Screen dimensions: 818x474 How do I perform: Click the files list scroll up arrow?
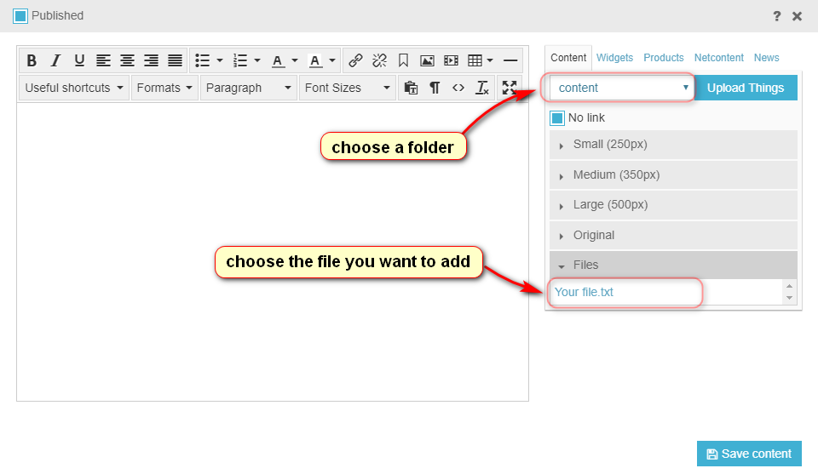[789, 286]
